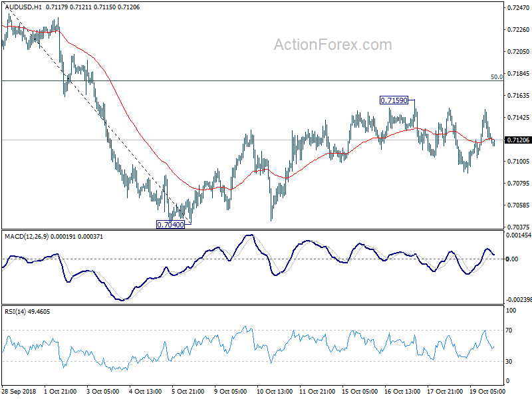Click the 5 Oct 21:00 time label

pyautogui.click(x=188, y=391)
